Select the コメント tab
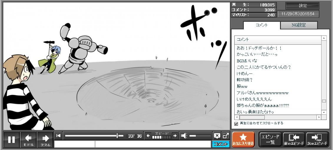The width and height of the screenshot is (333, 150). click(x=261, y=25)
